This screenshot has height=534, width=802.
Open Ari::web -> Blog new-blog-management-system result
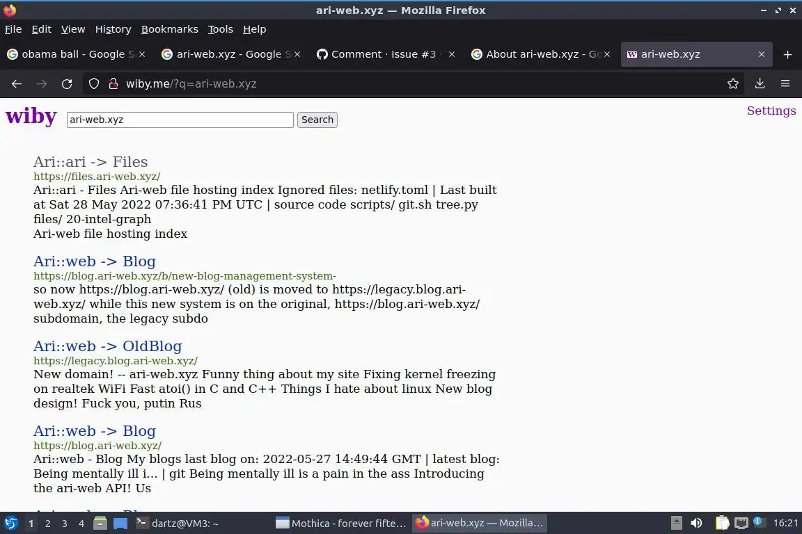(95, 261)
